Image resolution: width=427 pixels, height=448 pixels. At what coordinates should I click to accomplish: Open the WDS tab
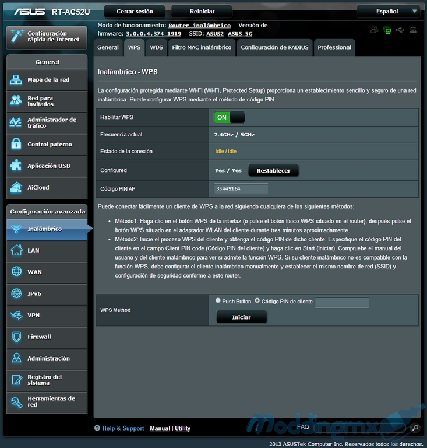(156, 47)
